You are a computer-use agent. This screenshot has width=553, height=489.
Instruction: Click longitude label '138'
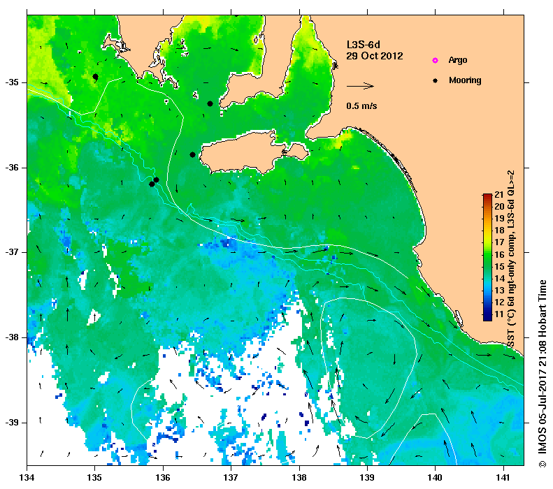299,478
